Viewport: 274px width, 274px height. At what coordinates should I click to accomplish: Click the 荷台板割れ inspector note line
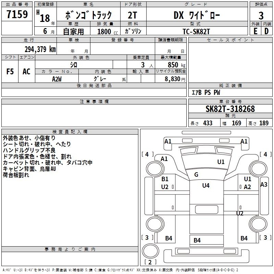point(16,175)
